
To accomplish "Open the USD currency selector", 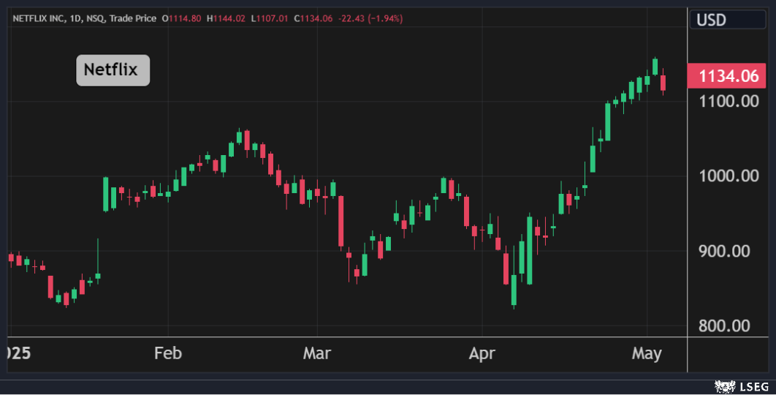I will tap(711, 20).
